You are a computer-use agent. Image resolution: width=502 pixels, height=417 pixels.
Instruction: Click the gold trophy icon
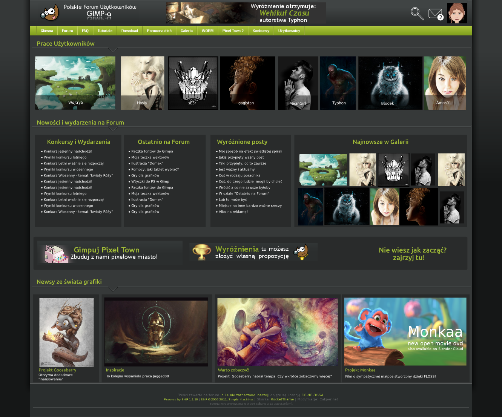[202, 252]
